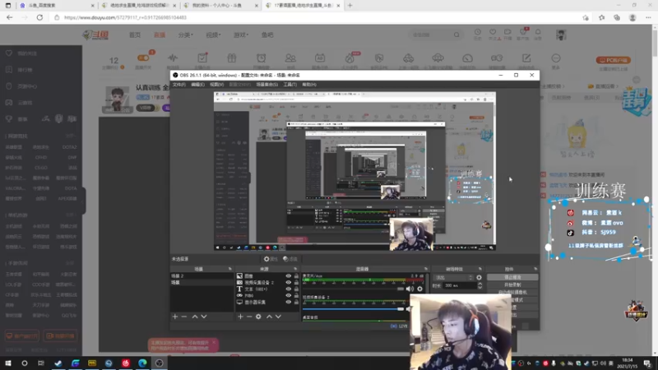Hide the 显示器采集 source eye icon
This screenshot has height=370, width=658.
(x=289, y=302)
